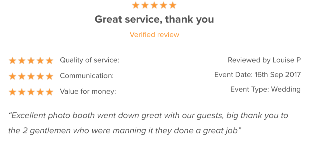The image size is (309, 146).
Task: Click the Event Type Wedding text
Action: click(265, 89)
